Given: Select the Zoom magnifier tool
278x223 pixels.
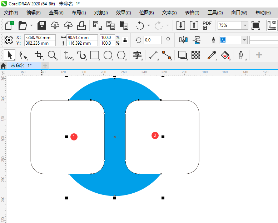Looking at the screenshot, I should [x=53, y=55].
